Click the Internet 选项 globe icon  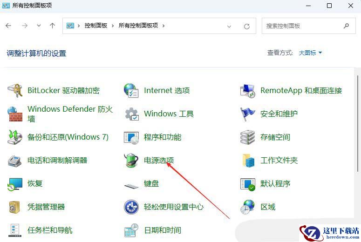131,91
